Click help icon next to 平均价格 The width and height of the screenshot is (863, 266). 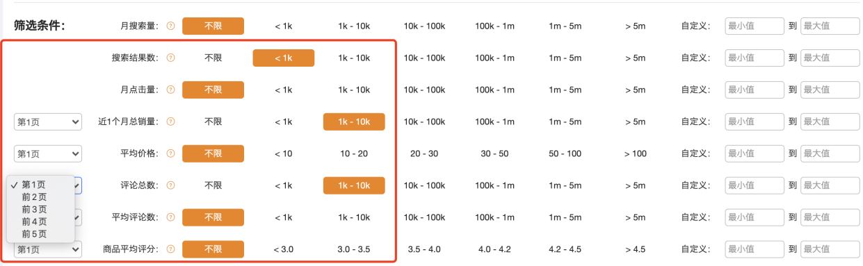(171, 153)
